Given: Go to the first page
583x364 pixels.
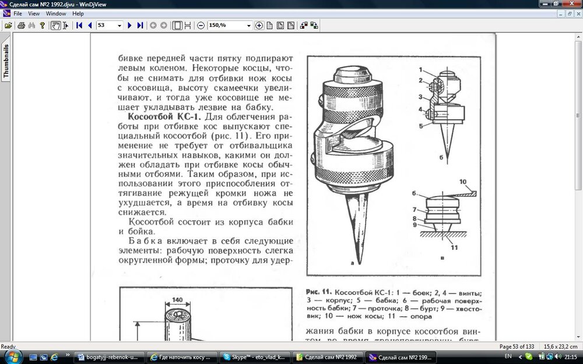Looking at the screenshot, I should coord(79,25).
